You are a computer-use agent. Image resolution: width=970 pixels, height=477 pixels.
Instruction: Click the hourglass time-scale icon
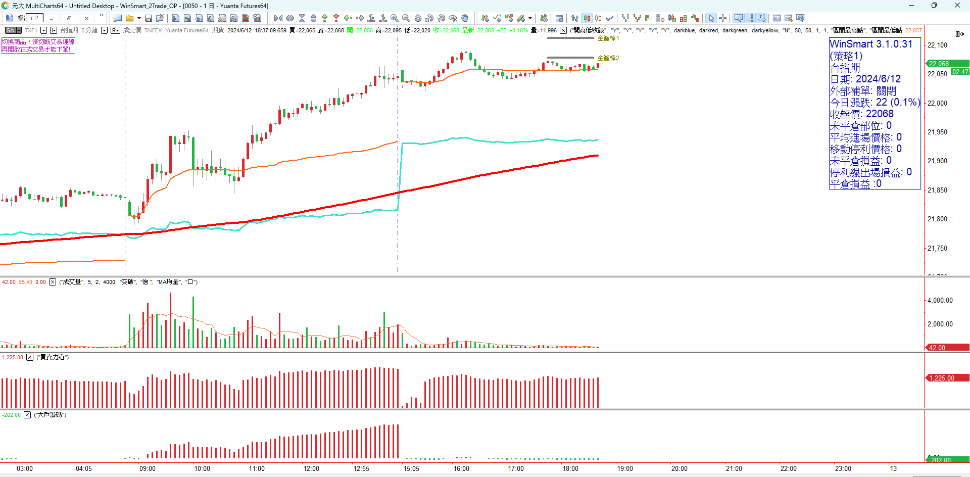click(302, 18)
